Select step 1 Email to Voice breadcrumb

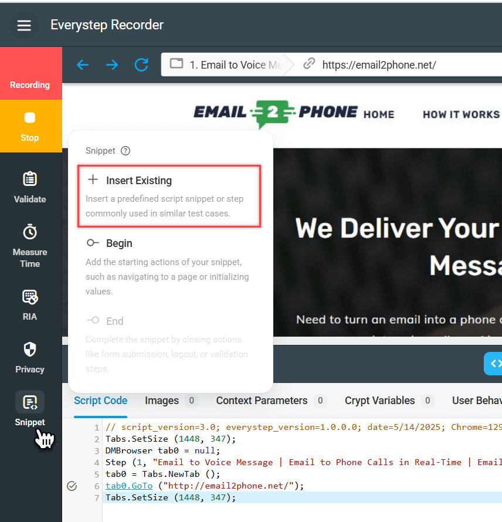point(228,65)
